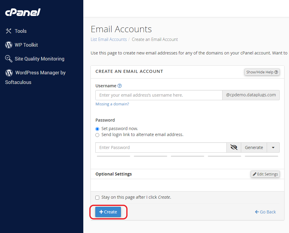Click the Create button
Screen dimensions: 289x233
click(108, 212)
